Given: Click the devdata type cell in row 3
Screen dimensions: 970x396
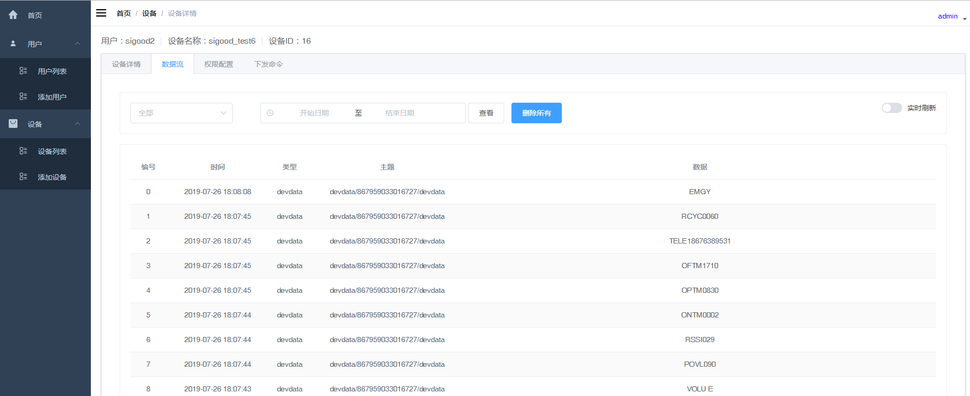Looking at the screenshot, I should point(290,266).
